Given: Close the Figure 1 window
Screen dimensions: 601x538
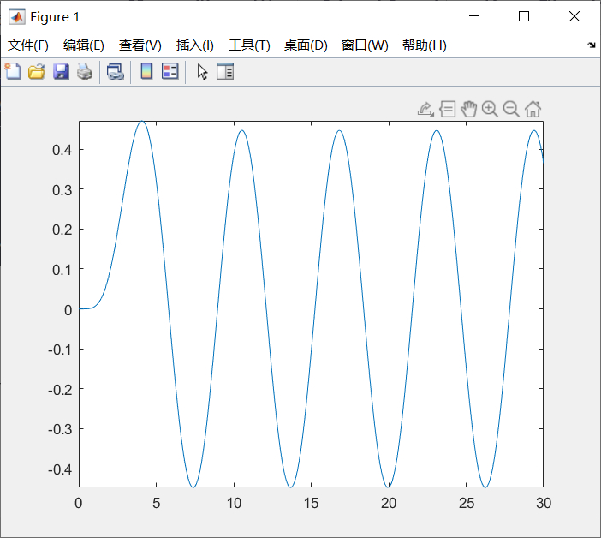Looking at the screenshot, I should [574, 16].
